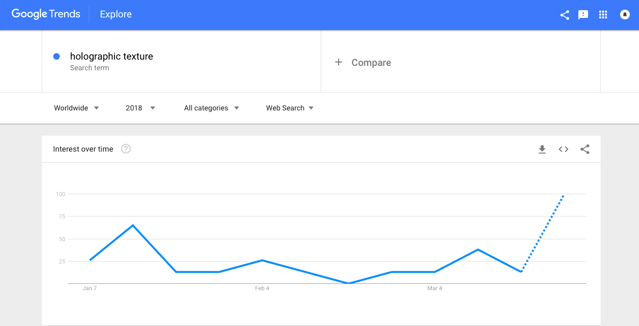The height and width of the screenshot is (326, 639).
Task: Click the dotted forecast line peak on chart
Action: pos(563,195)
